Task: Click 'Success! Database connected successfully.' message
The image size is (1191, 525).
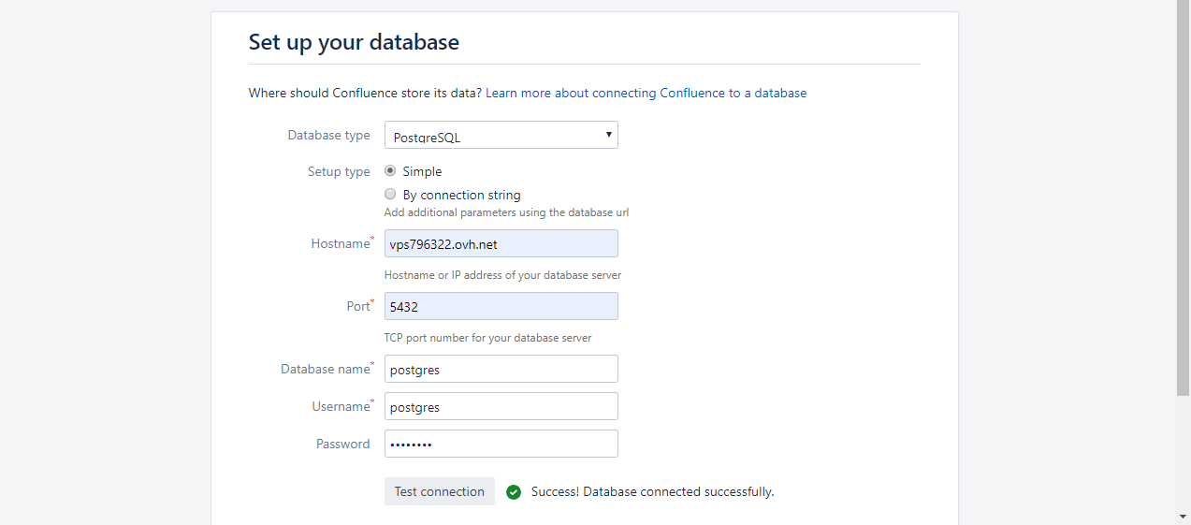Action: (x=653, y=491)
